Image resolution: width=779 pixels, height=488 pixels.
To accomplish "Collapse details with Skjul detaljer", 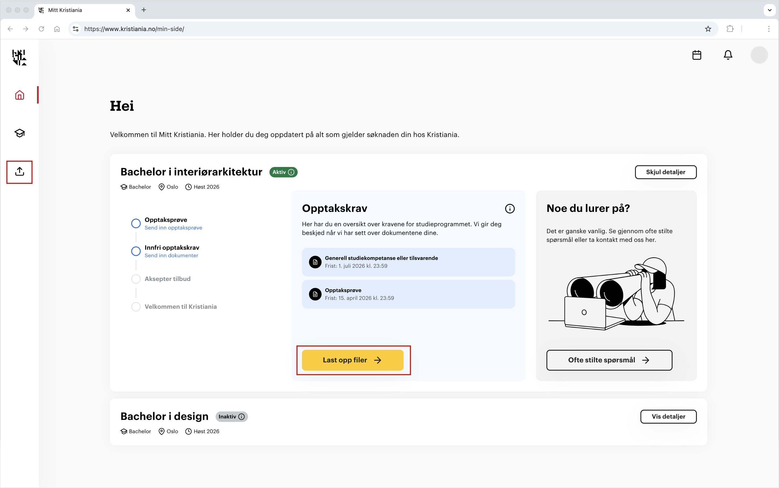I will [666, 172].
